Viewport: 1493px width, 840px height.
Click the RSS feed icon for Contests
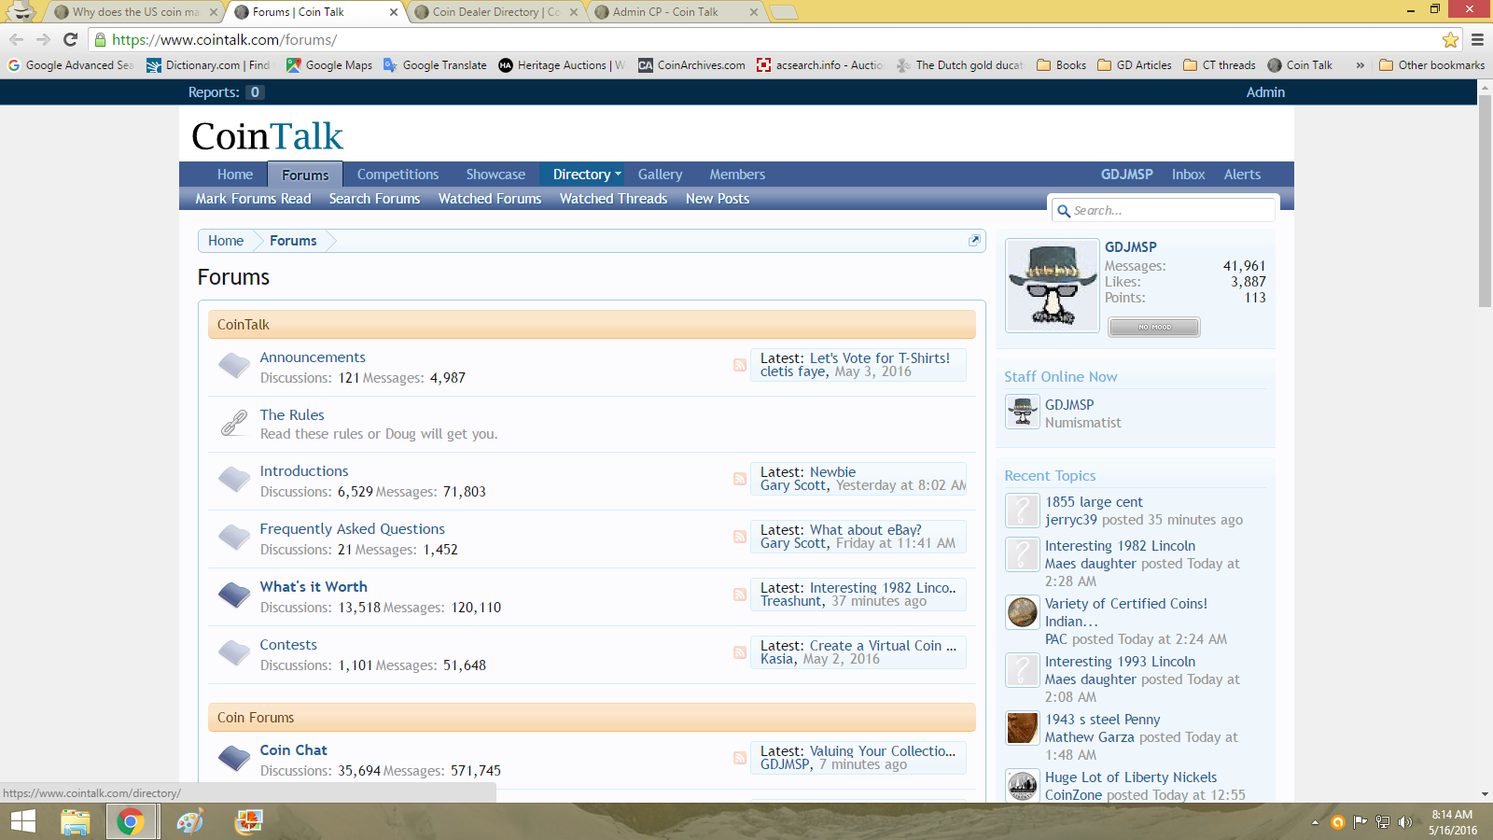tap(740, 652)
